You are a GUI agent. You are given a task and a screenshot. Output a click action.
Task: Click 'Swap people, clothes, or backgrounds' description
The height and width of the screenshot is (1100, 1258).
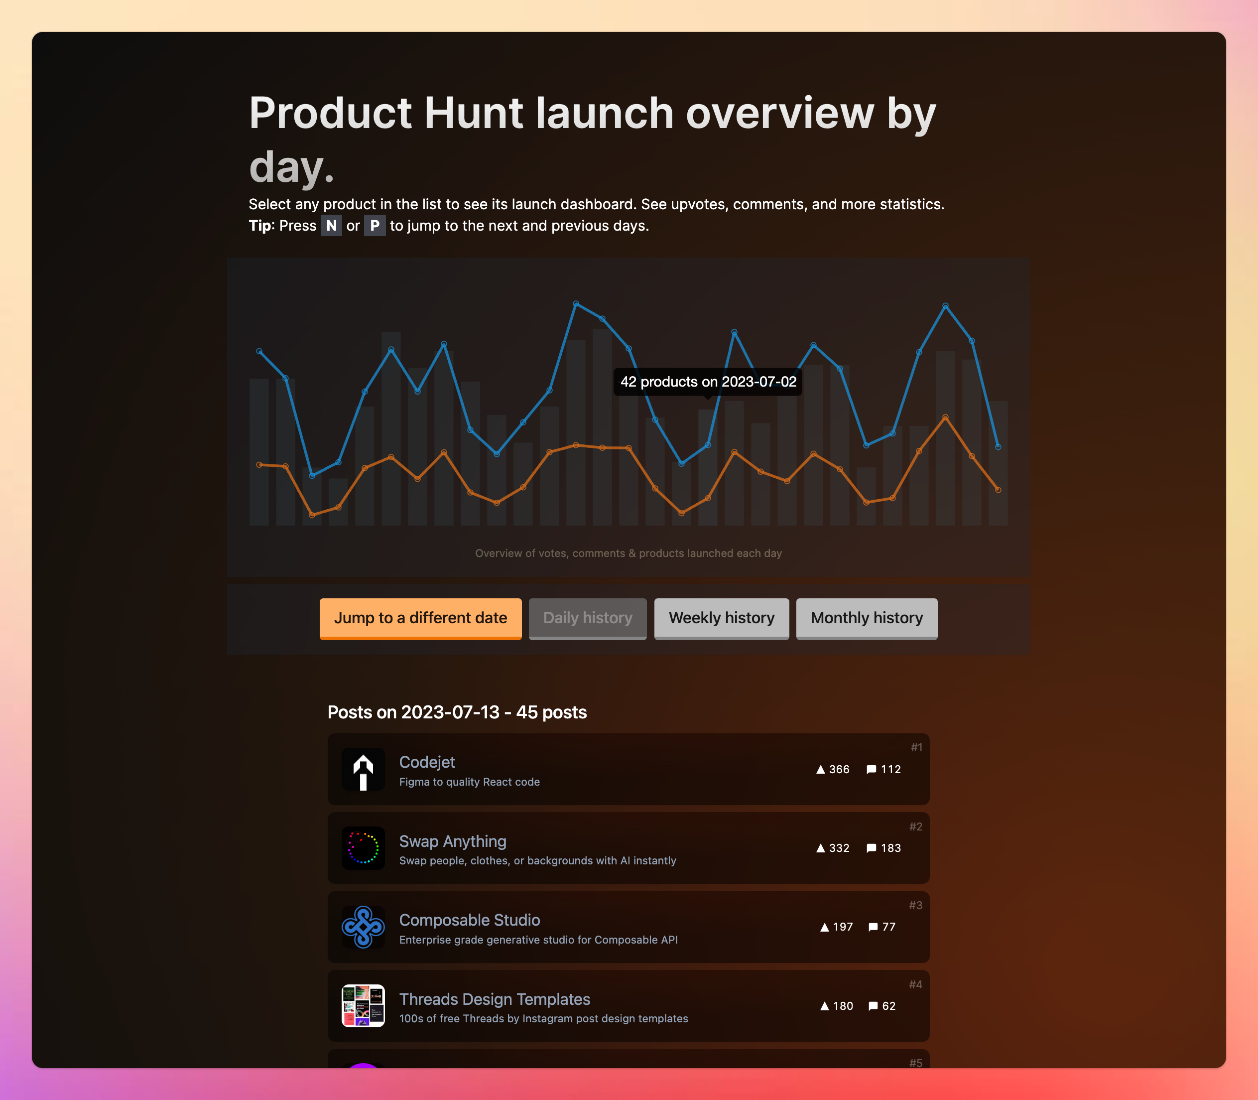tap(537, 860)
